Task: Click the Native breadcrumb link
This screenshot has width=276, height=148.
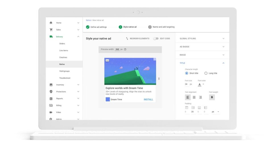Action: point(88,20)
